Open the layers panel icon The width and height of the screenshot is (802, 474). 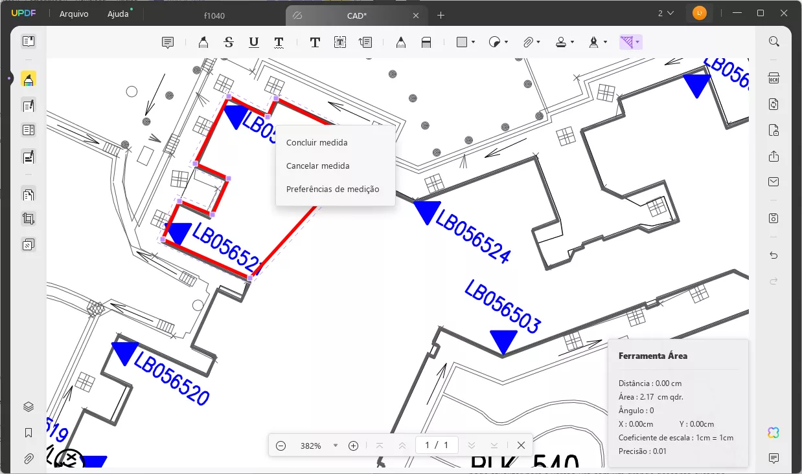[x=29, y=407]
